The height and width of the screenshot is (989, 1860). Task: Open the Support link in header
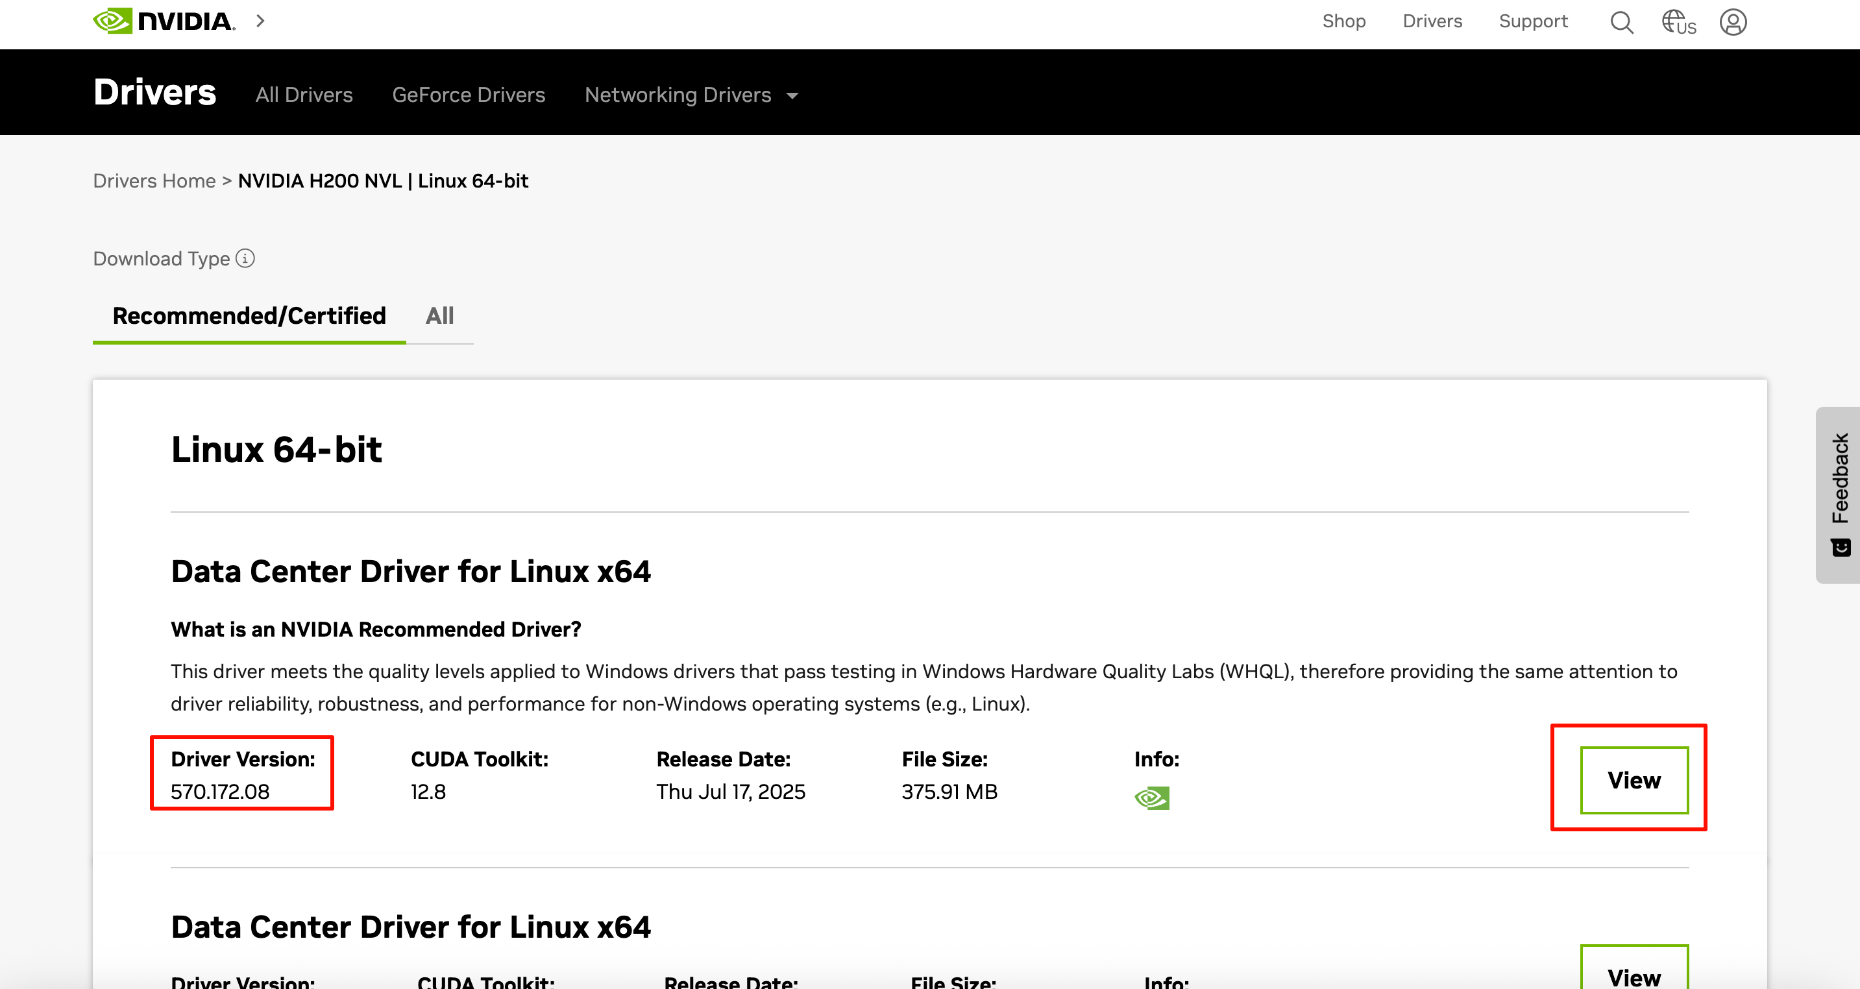coord(1533,21)
